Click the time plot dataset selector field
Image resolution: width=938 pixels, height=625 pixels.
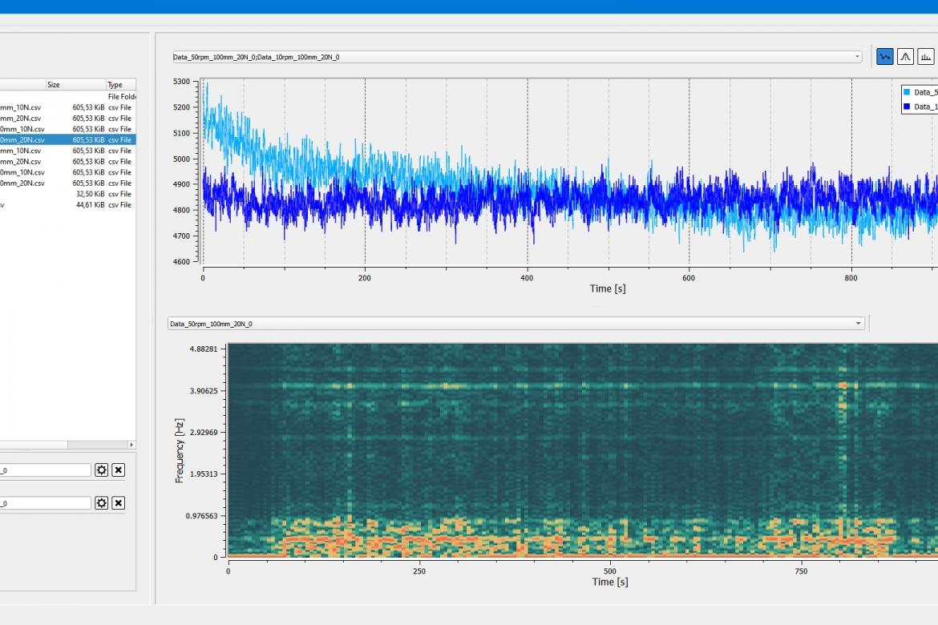(x=517, y=57)
